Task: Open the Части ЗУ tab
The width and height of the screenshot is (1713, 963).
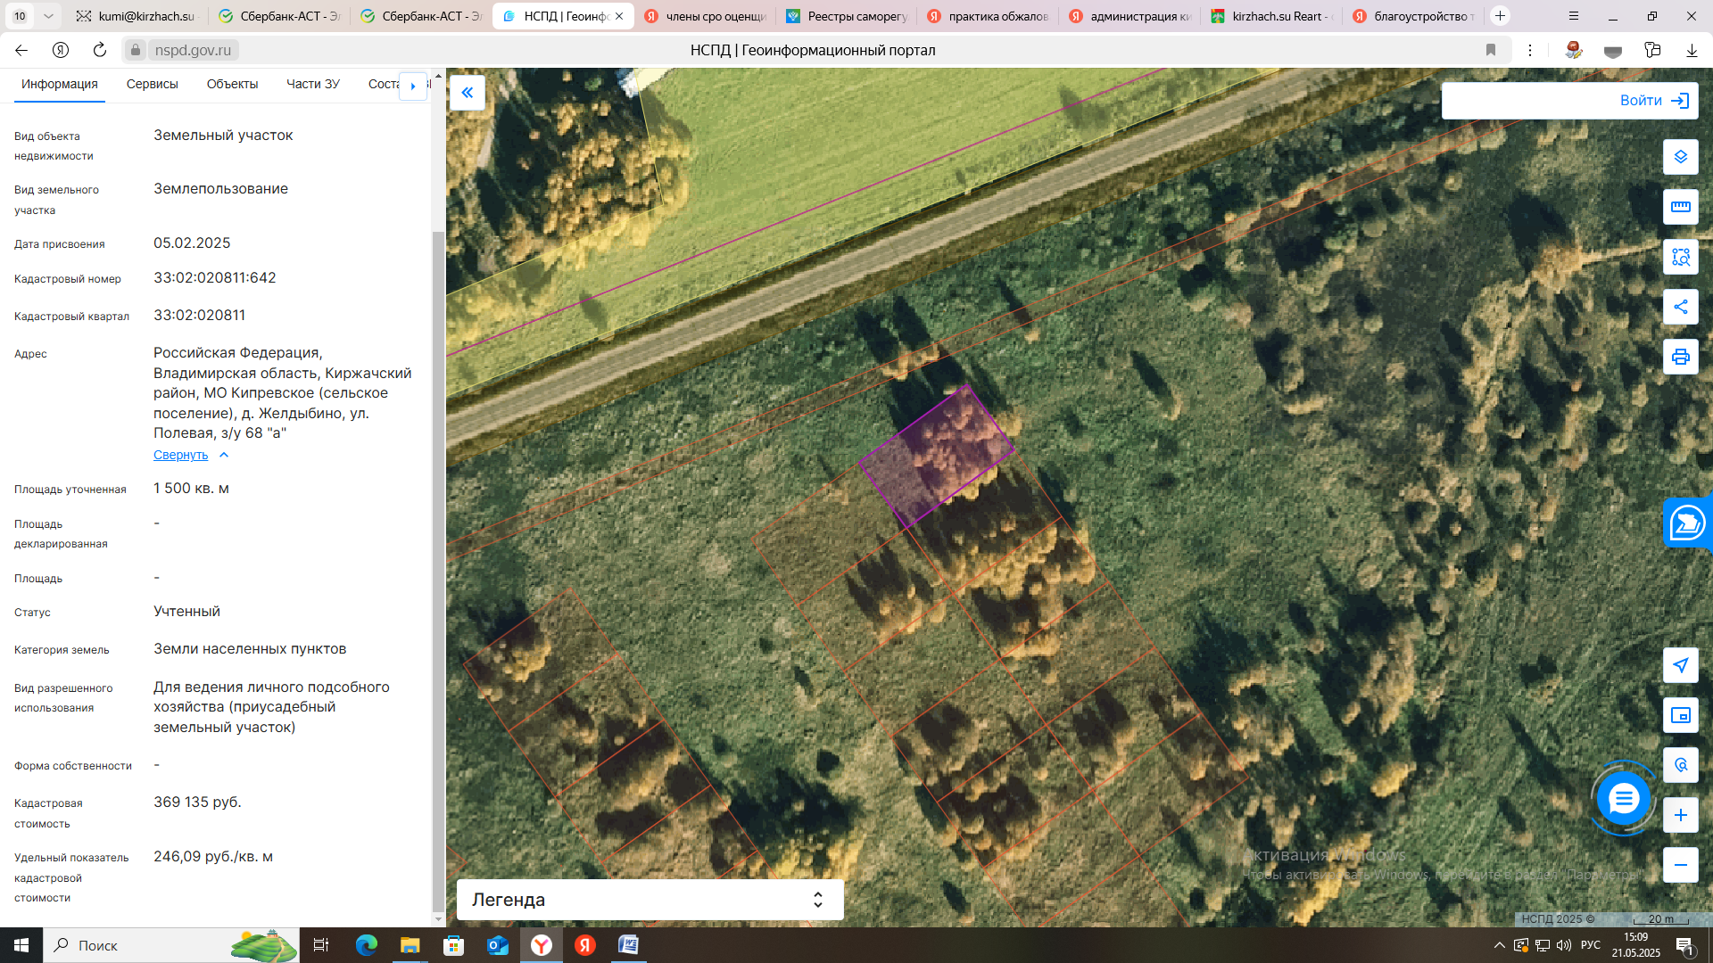Action: tap(312, 84)
